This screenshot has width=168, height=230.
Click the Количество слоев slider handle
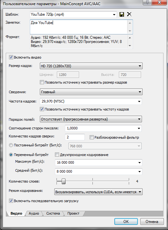click(63, 181)
